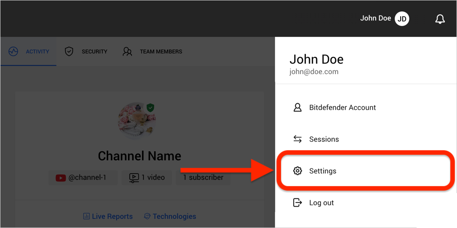Switch to the SECURITY tab
This screenshot has height=228, width=457.
pyautogui.click(x=86, y=52)
